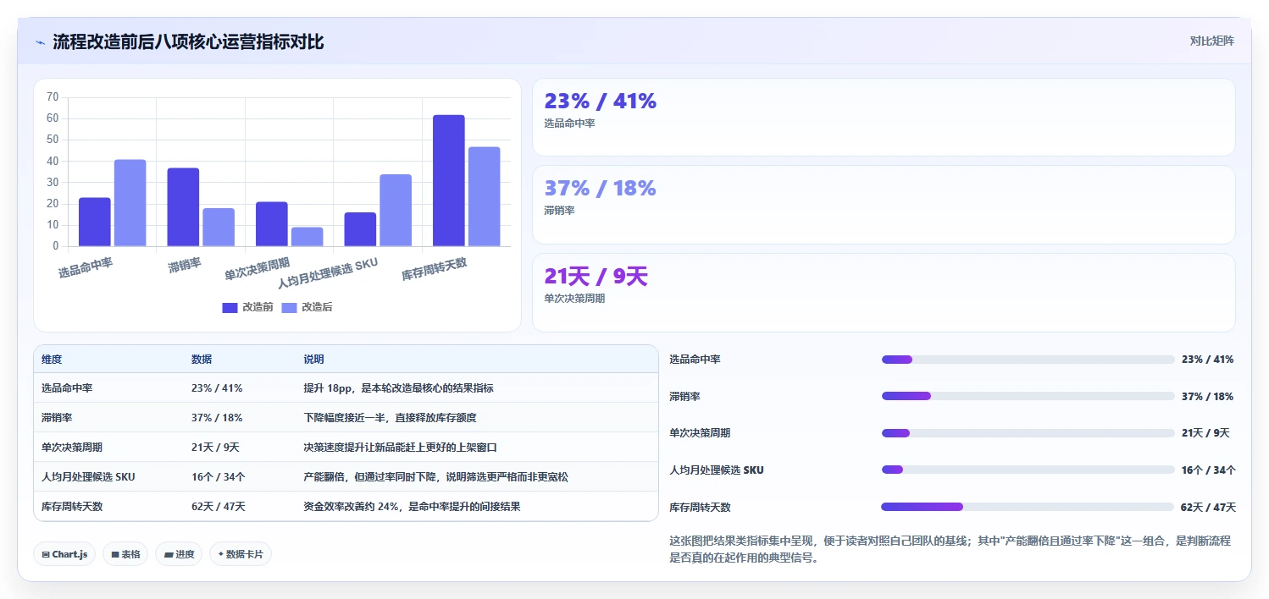Click the 改造前 dark blue legend swatch
Screen dimensions: 1269x599
point(230,308)
